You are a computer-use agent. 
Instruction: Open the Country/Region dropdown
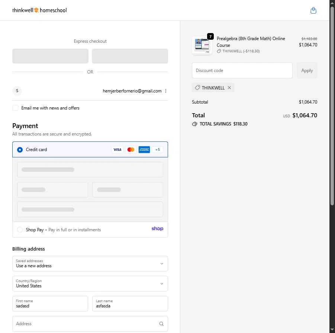tap(90, 284)
